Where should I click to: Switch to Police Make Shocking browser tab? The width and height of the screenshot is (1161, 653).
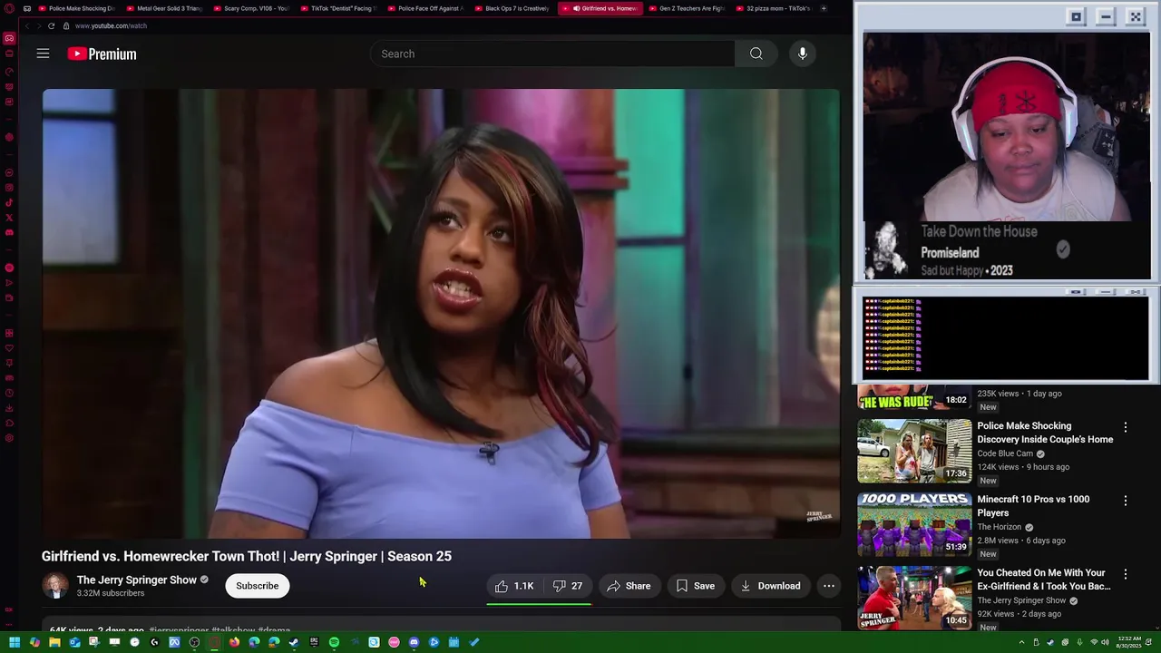point(76,8)
